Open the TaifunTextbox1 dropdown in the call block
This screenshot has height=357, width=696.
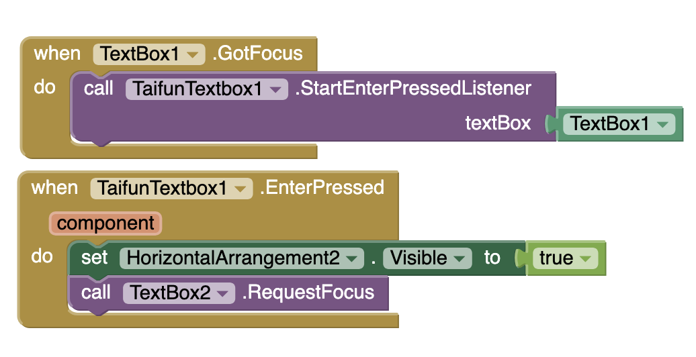(x=275, y=89)
